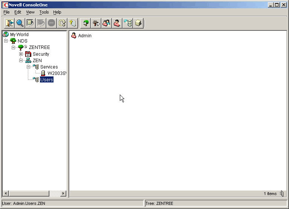Minimize the ConsoleOne window
Screen dimensions: 289x209
click(271, 5)
